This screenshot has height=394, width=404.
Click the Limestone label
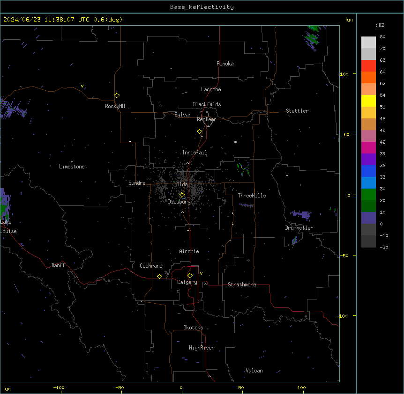(72, 167)
